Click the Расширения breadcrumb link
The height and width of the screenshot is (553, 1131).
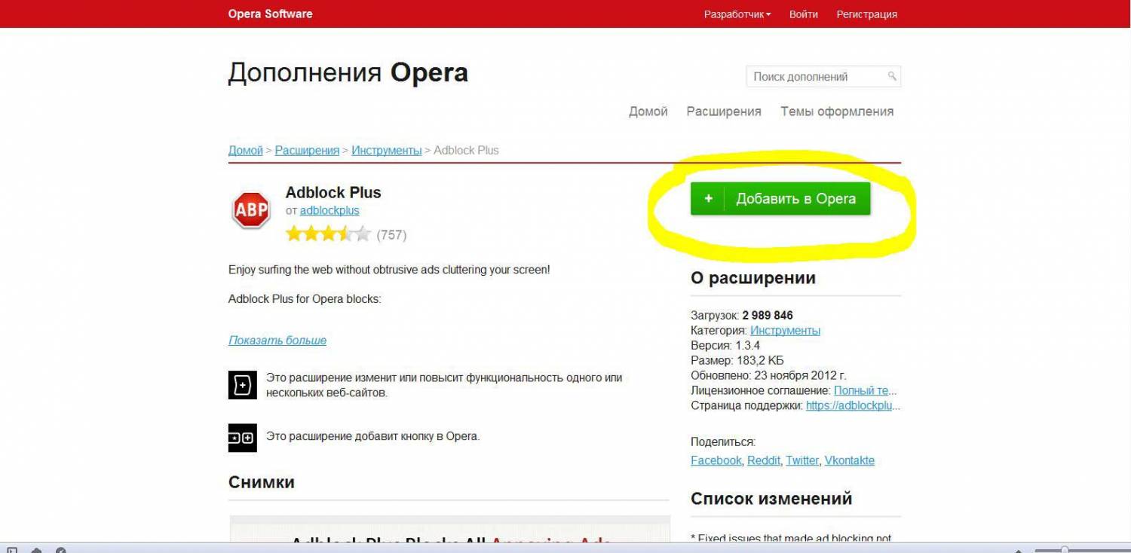coord(307,150)
